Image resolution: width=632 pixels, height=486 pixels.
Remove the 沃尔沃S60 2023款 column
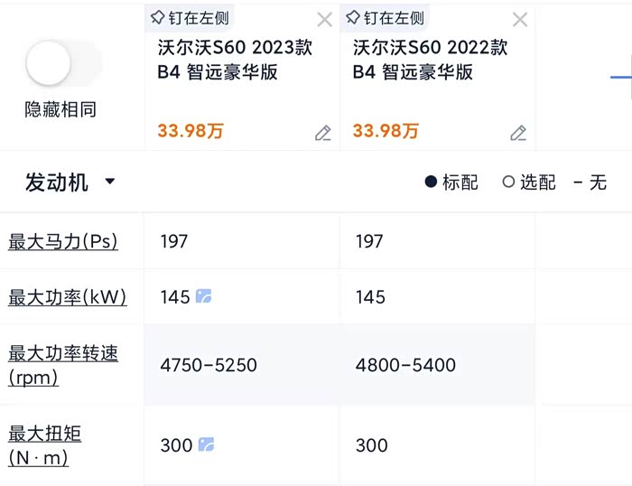pyautogui.click(x=325, y=20)
